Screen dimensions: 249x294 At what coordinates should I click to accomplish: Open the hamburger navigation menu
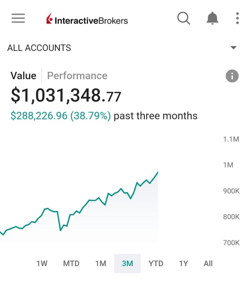(x=18, y=18)
